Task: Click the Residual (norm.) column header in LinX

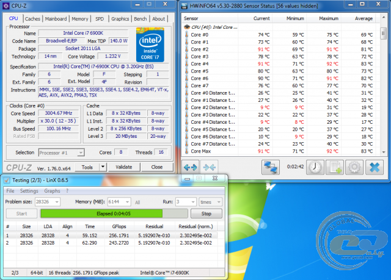Action: click(x=195, y=226)
